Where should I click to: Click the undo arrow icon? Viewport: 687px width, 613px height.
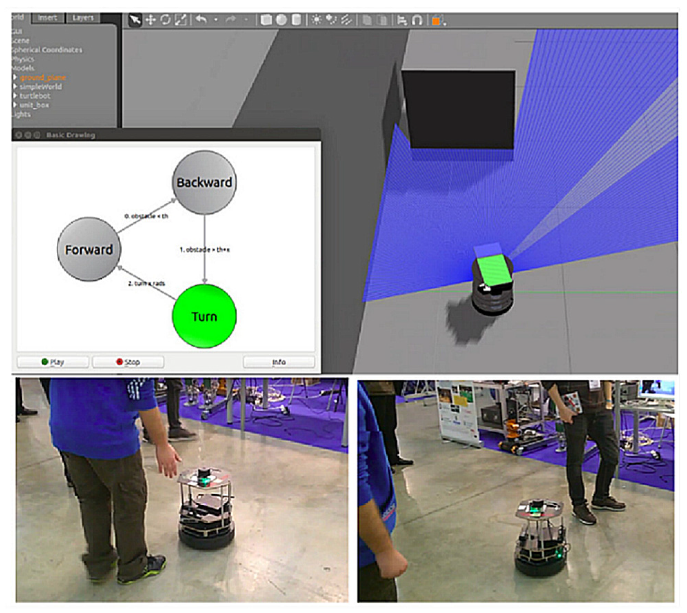(x=201, y=20)
